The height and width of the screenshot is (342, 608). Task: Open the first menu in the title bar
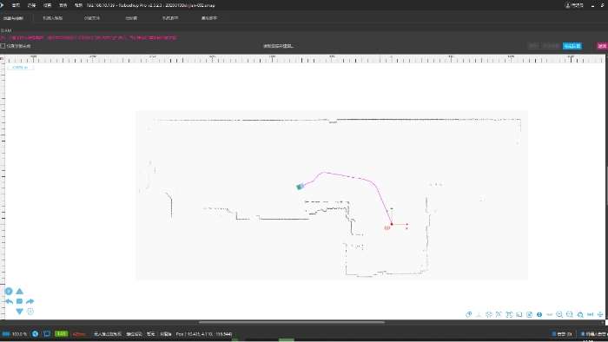tap(16, 5)
